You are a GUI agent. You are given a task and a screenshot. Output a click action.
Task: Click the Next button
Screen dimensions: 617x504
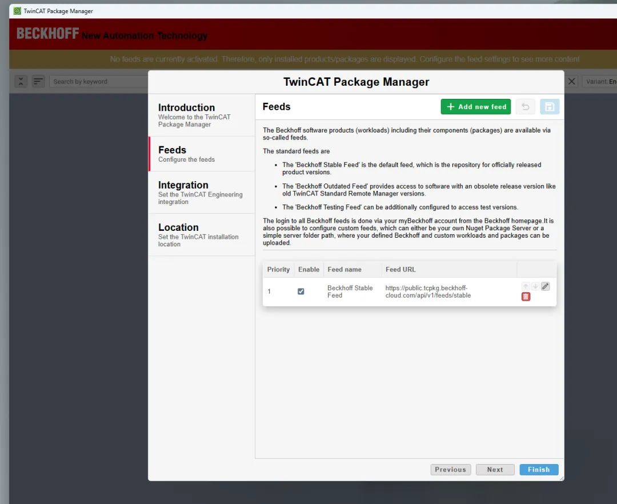495,469
